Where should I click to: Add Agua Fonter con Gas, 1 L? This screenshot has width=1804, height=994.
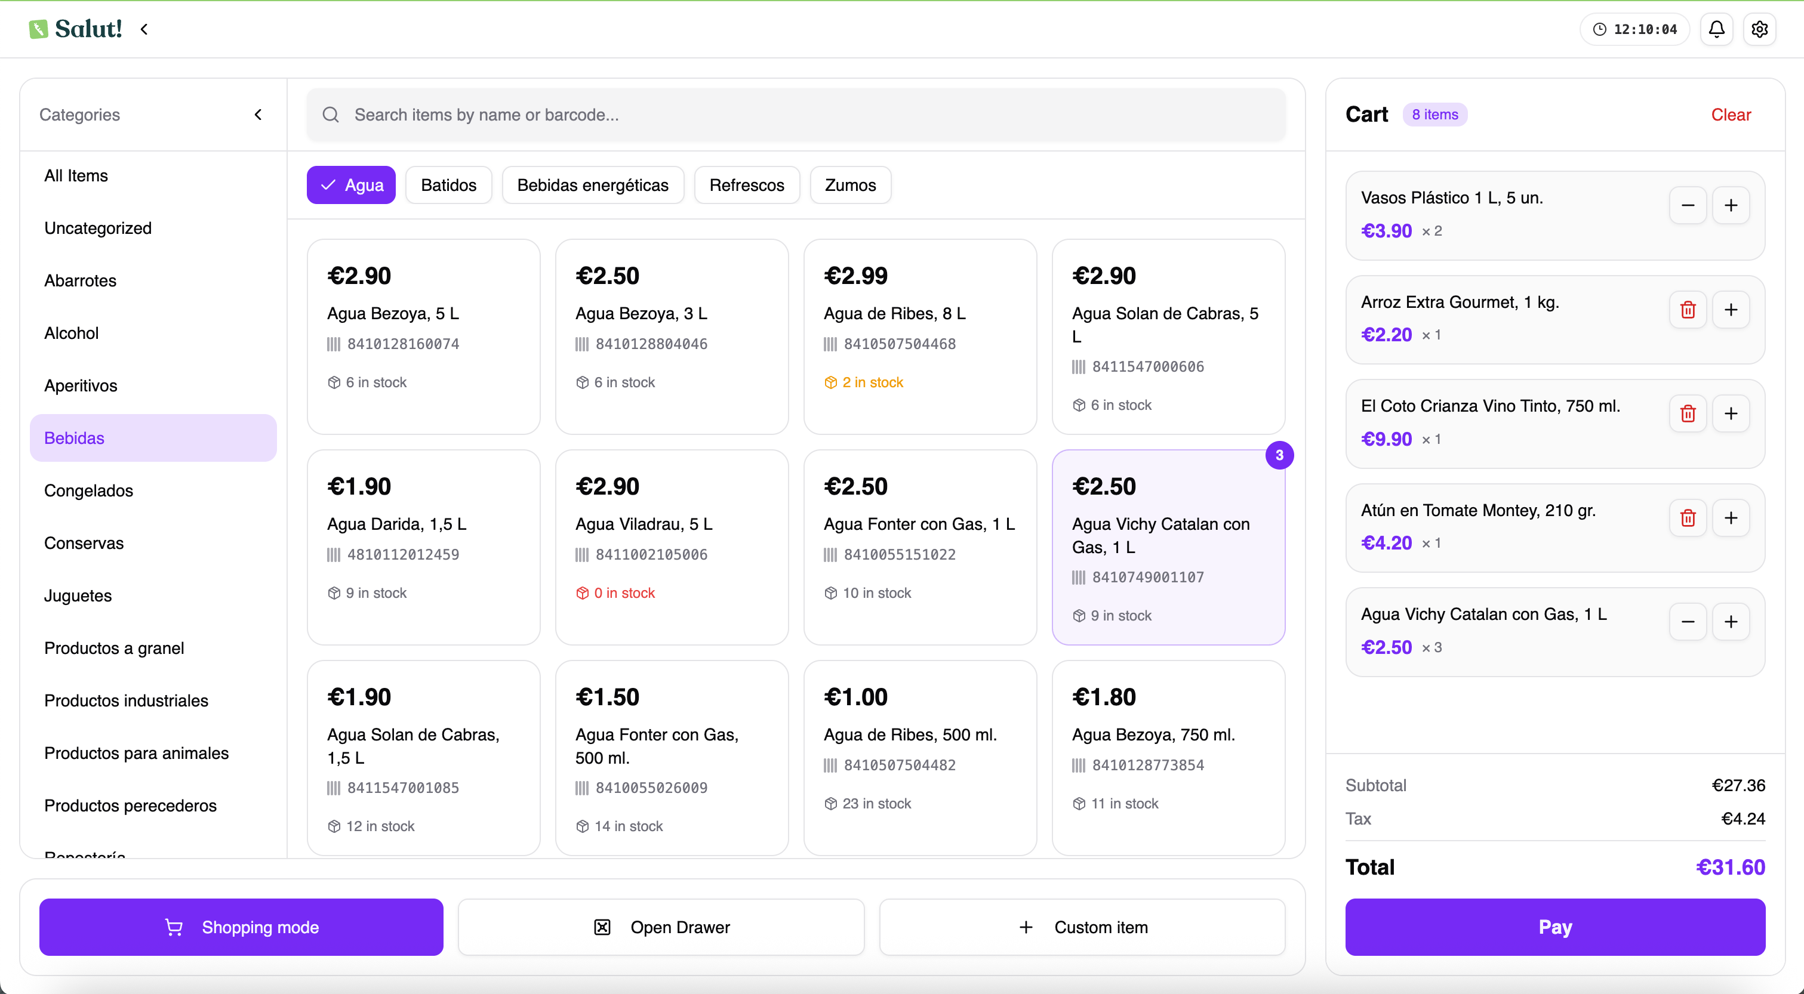921,547
